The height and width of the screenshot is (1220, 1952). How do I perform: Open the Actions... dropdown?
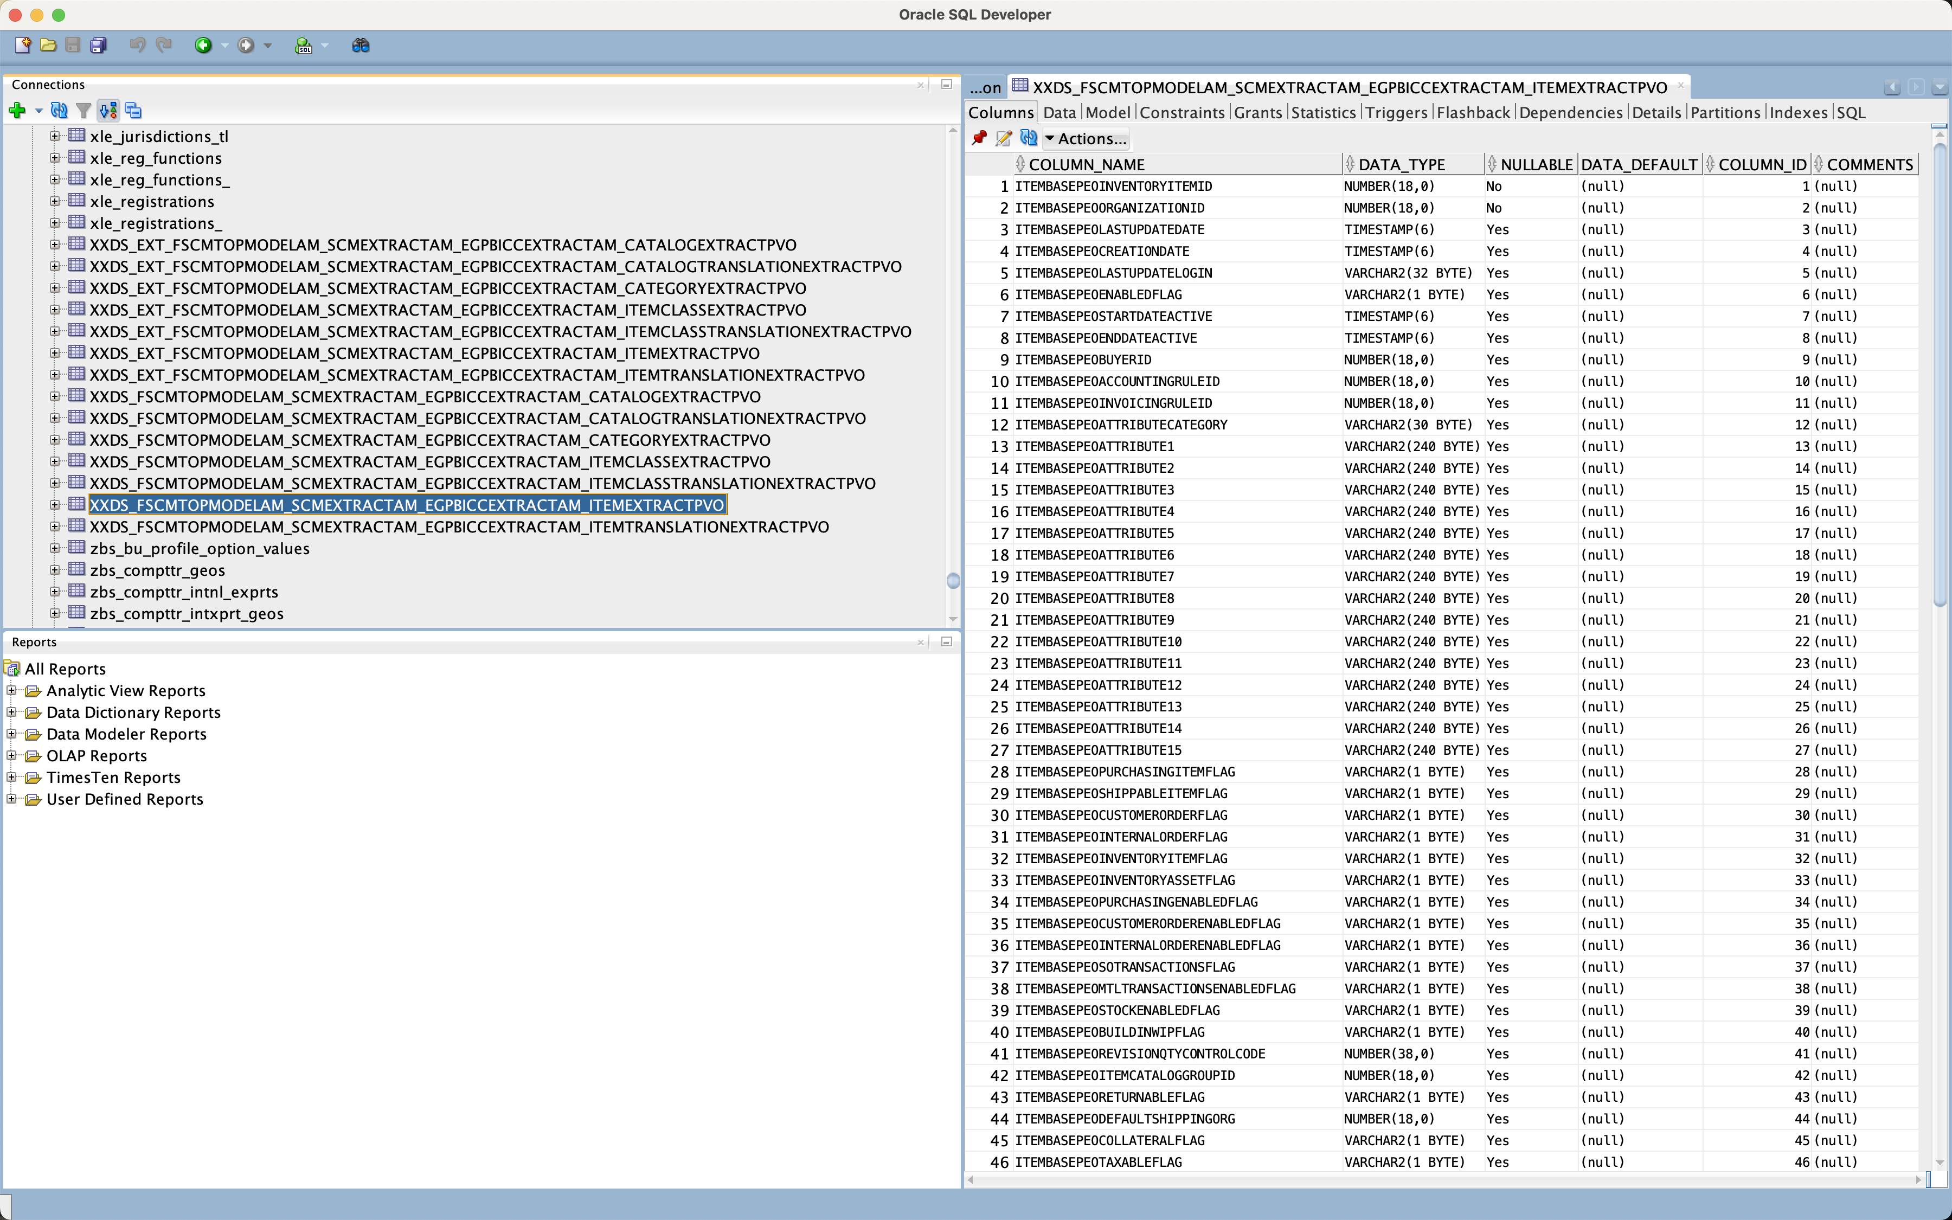click(1085, 138)
